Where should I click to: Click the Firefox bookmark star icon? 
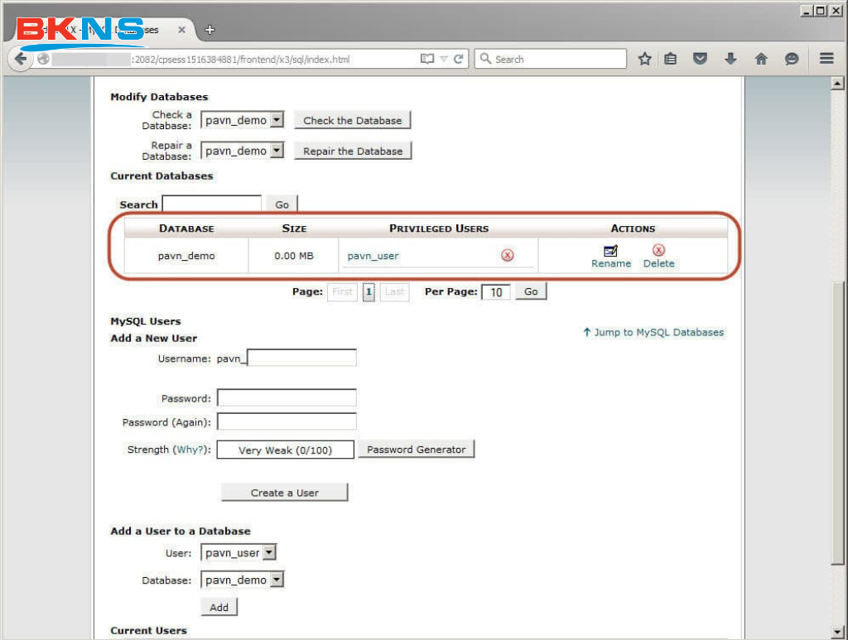(x=644, y=59)
